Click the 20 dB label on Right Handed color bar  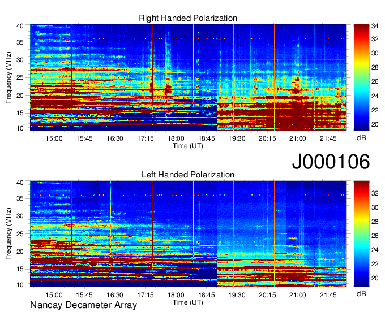(375, 124)
